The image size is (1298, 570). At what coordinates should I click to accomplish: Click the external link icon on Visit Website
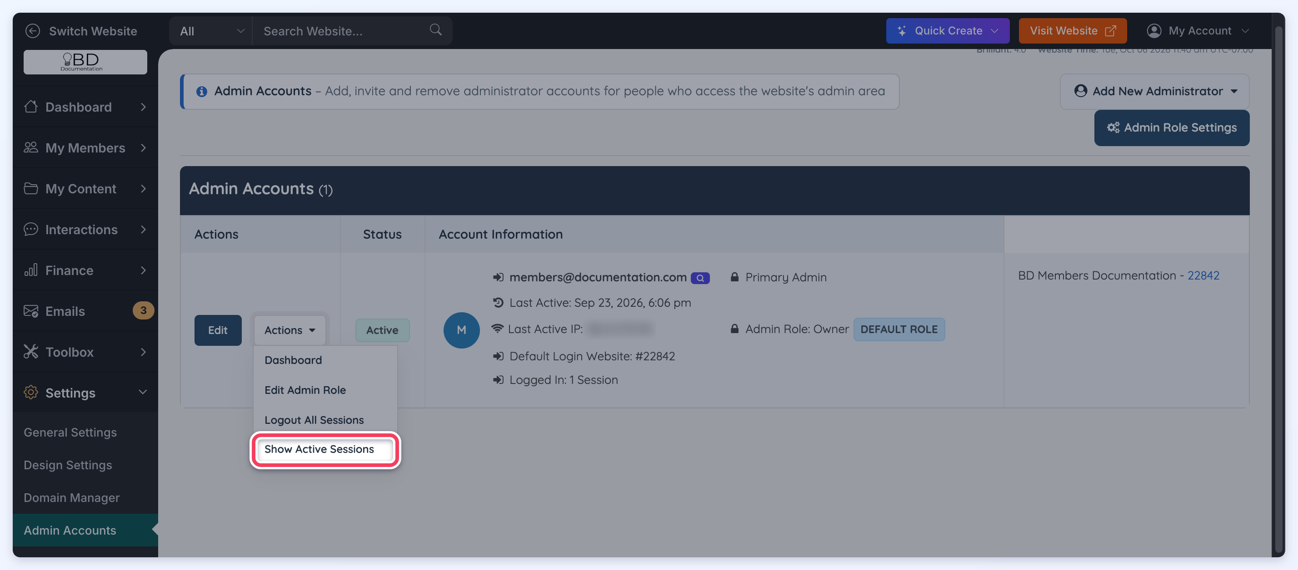[1110, 31]
